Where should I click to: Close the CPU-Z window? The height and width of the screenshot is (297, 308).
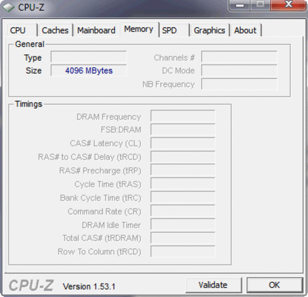[289, 5]
